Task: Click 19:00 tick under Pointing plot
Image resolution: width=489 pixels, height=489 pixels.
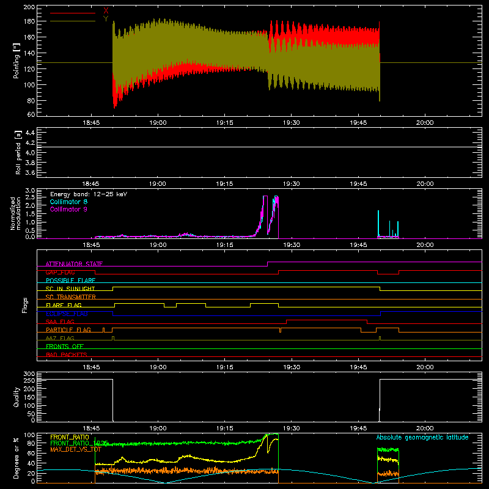Action: (x=158, y=123)
